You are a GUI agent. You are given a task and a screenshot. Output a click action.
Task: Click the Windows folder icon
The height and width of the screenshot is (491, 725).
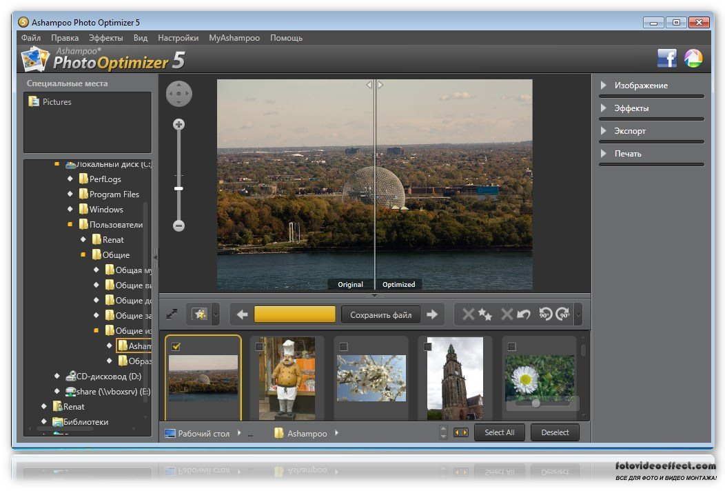tap(83, 209)
